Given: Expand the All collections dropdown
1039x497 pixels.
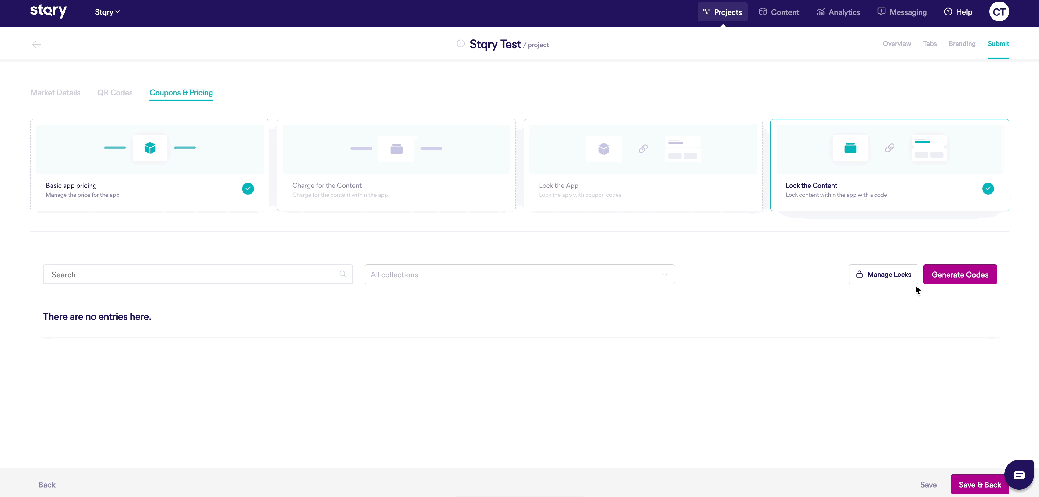Looking at the screenshot, I should (x=519, y=275).
